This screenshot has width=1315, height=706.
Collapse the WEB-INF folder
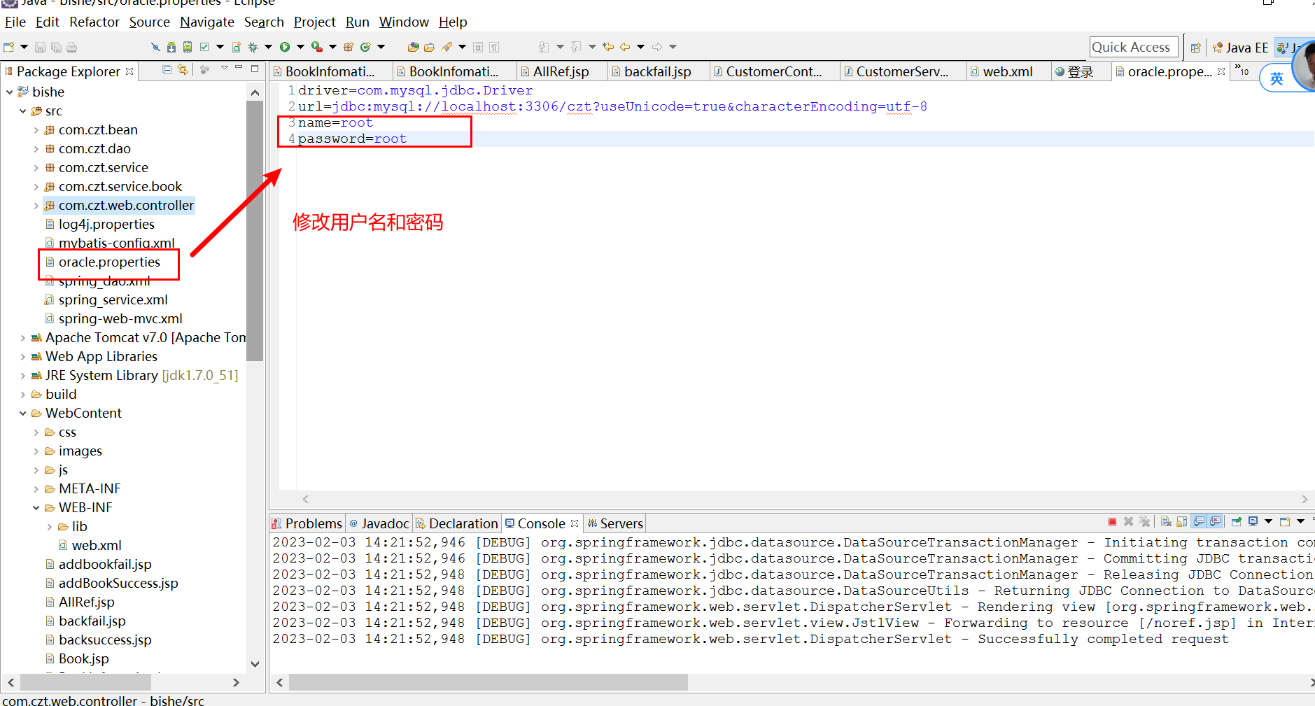[36, 507]
